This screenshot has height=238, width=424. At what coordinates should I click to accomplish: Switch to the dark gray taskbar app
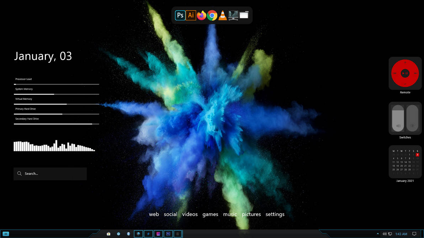tap(177, 234)
